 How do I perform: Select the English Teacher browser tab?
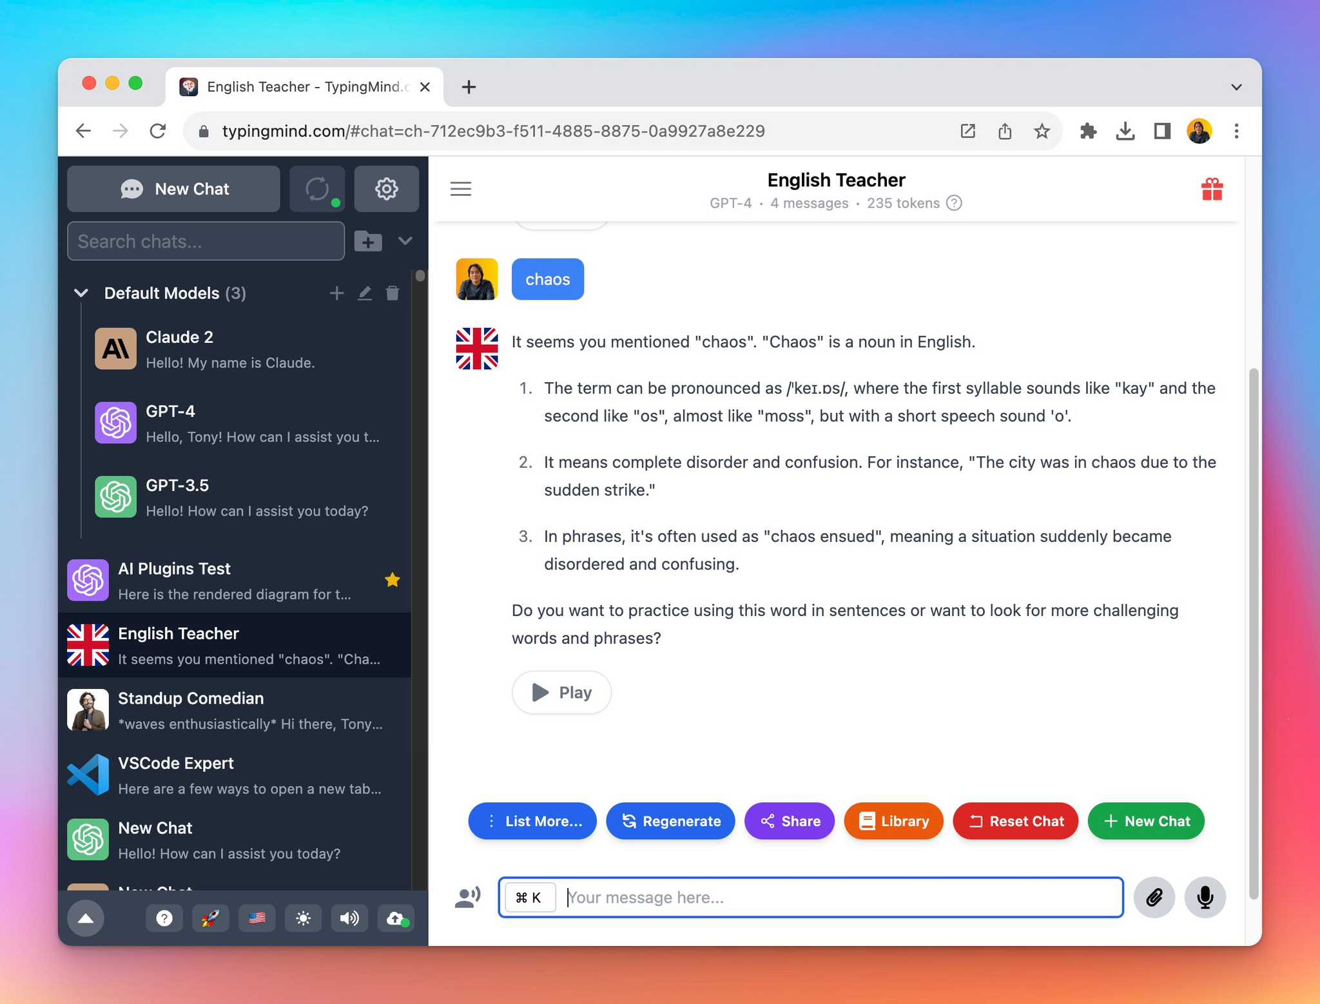coord(304,87)
